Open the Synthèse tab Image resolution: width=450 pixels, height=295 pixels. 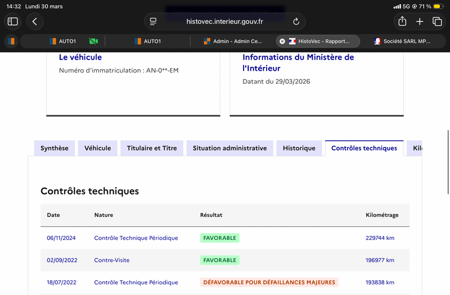click(x=55, y=148)
